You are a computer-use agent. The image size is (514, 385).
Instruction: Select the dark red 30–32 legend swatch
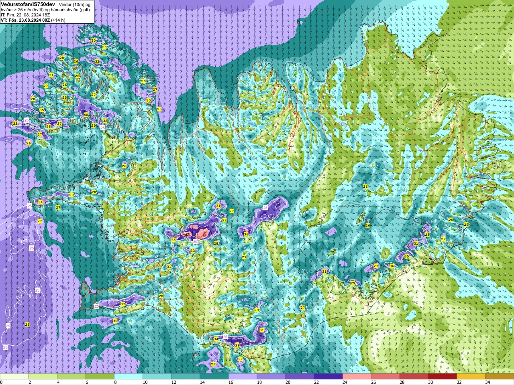point(442,377)
